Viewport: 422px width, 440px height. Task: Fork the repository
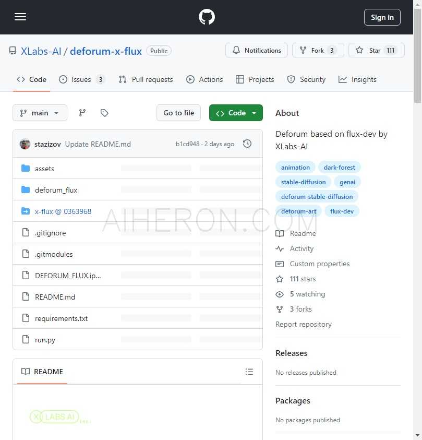tap(318, 50)
